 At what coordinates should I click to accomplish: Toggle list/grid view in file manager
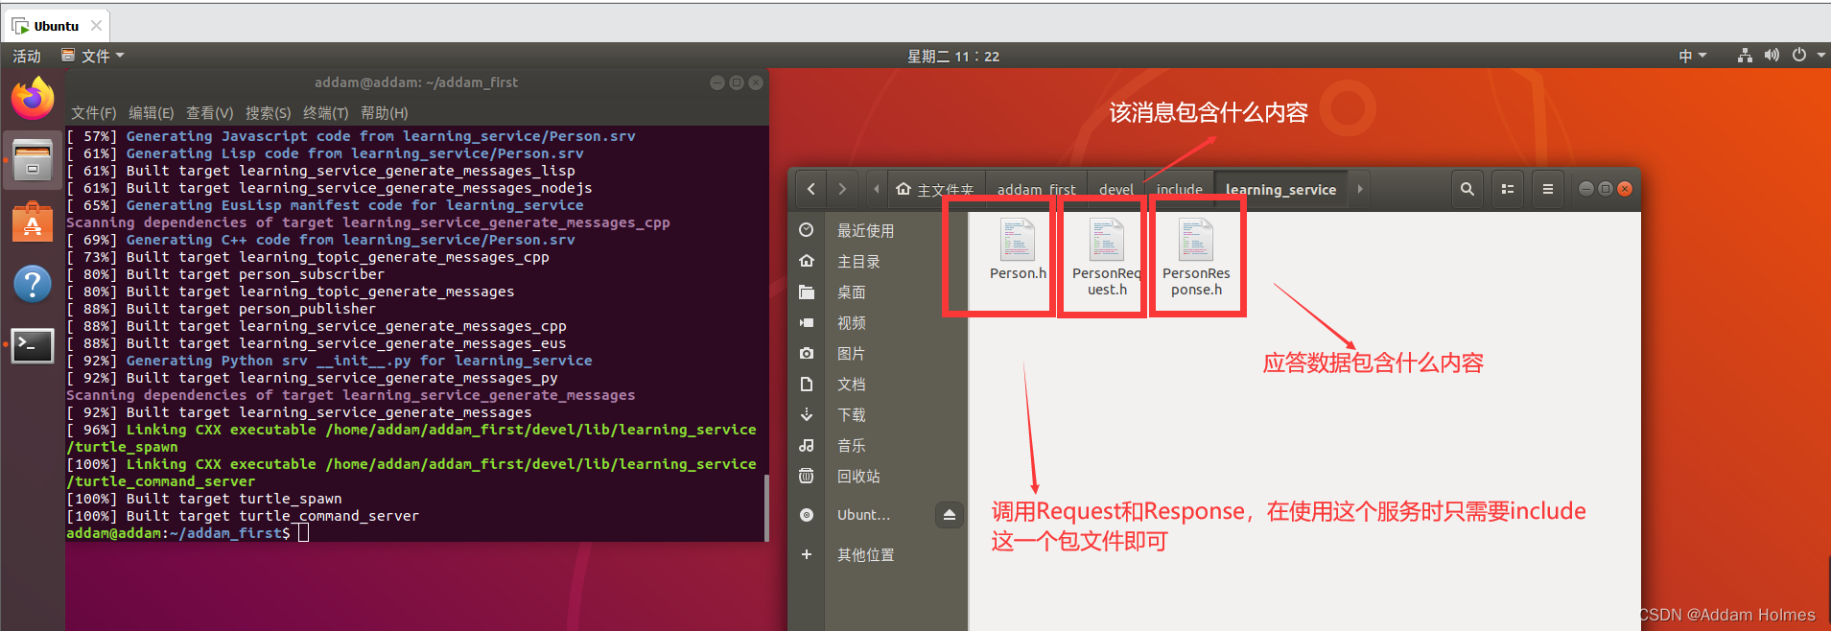tap(1508, 189)
